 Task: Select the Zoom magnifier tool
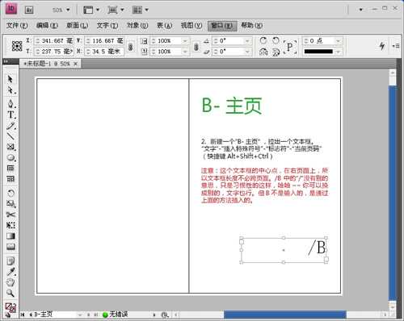[x=11, y=293]
